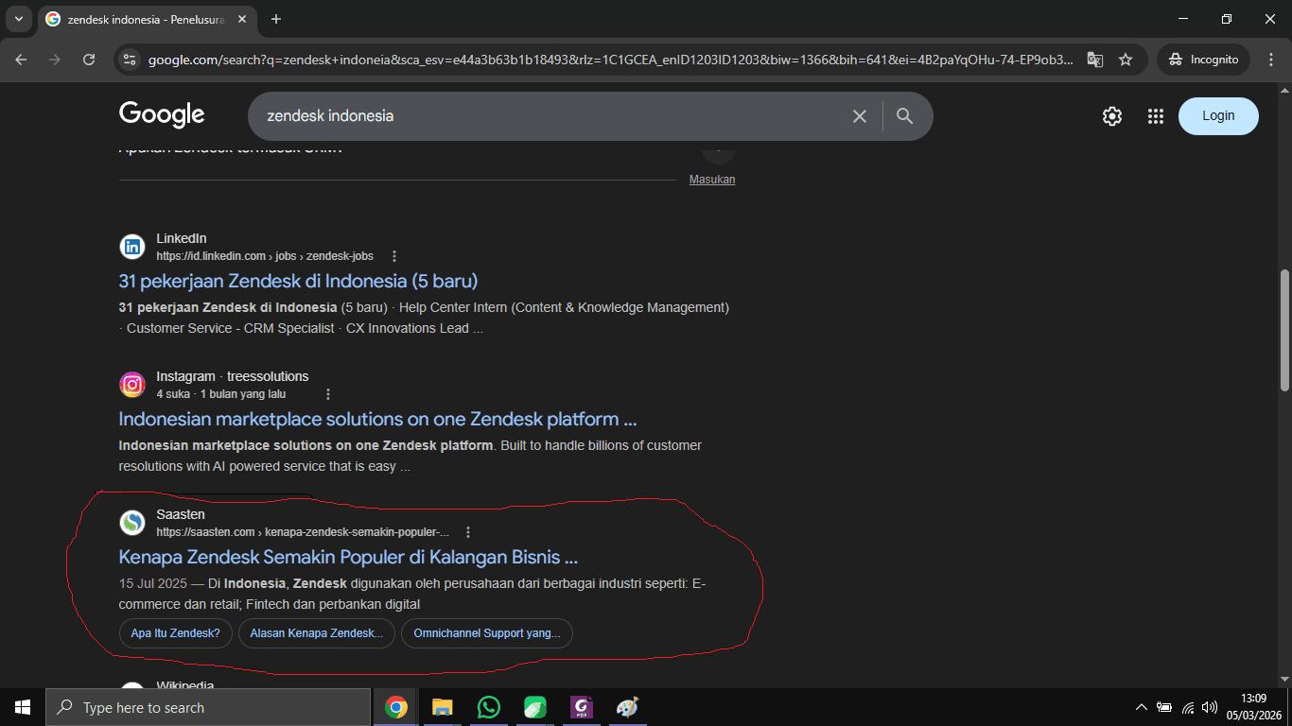Click the translate page icon in address bar
Image resolution: width=1292 pixels, height=726 pixels.
point(1095,60)
